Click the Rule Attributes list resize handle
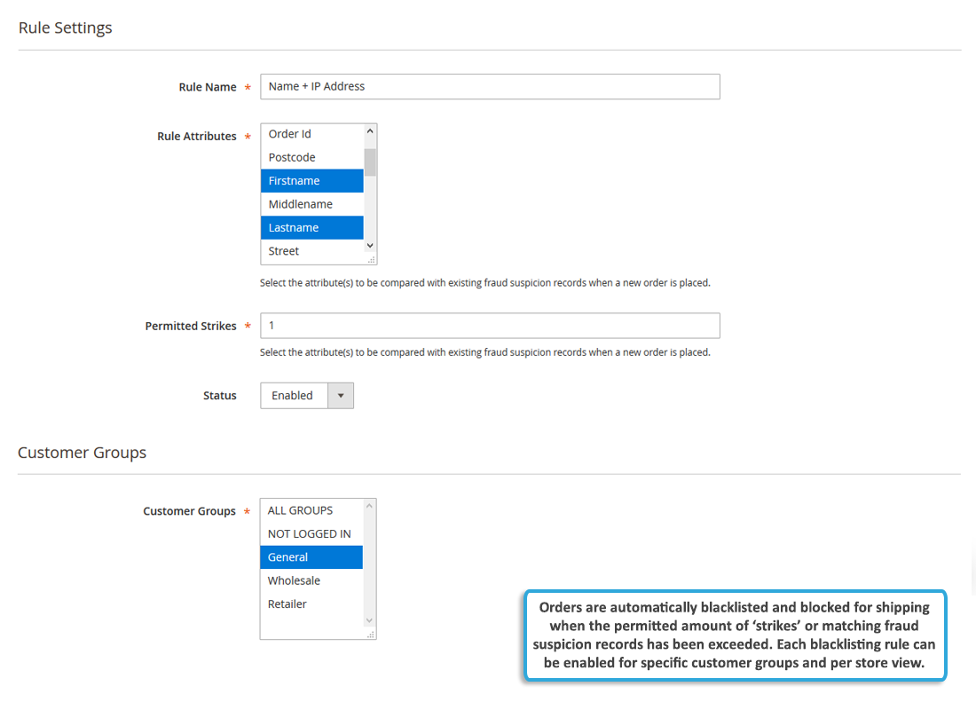This screenshot has height=710, width=976. [x=371, y=260]
